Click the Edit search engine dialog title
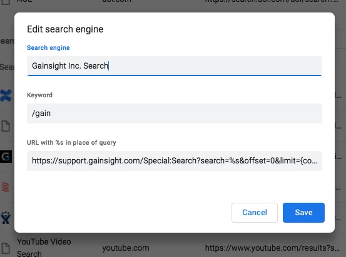 (x=65, y=29)
